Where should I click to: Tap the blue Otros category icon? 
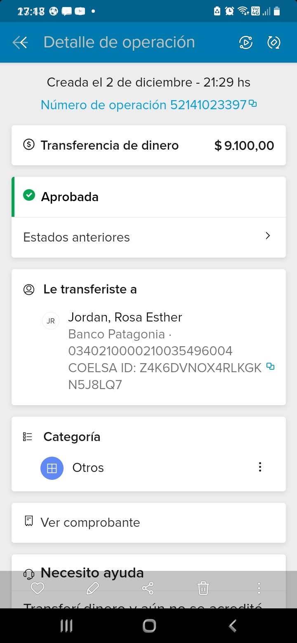52,468
